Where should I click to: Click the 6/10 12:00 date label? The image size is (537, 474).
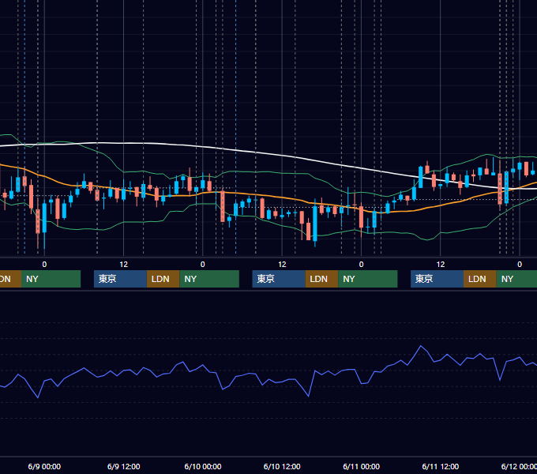pos(282,466)
